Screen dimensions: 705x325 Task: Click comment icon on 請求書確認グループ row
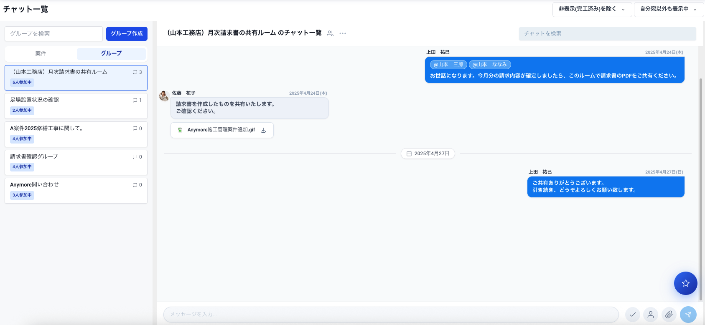135,157
